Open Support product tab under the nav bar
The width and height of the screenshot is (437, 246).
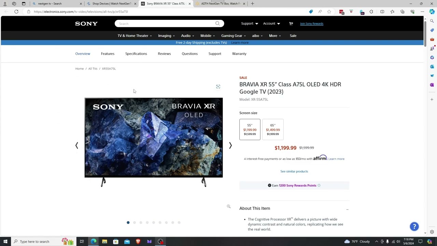[215, 54]
